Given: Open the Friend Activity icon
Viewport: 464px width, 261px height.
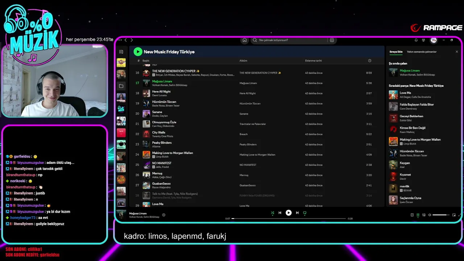Looking at the screenshot, I should click(423, 40).
